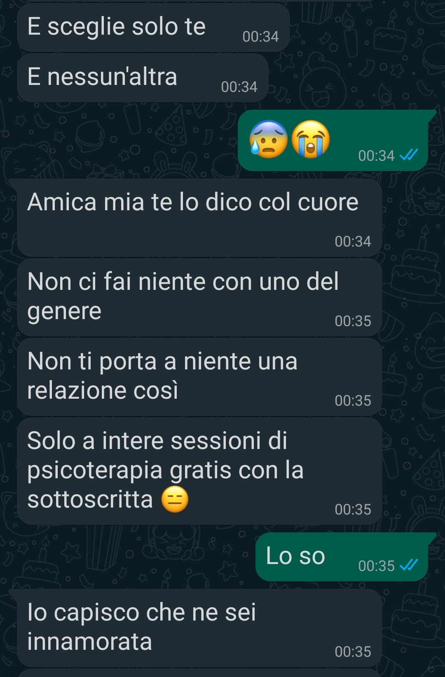Viewport: 445px width, 677px height.
Task: Select the 'E sceglie solo te' message
Action: coord(153,27)
